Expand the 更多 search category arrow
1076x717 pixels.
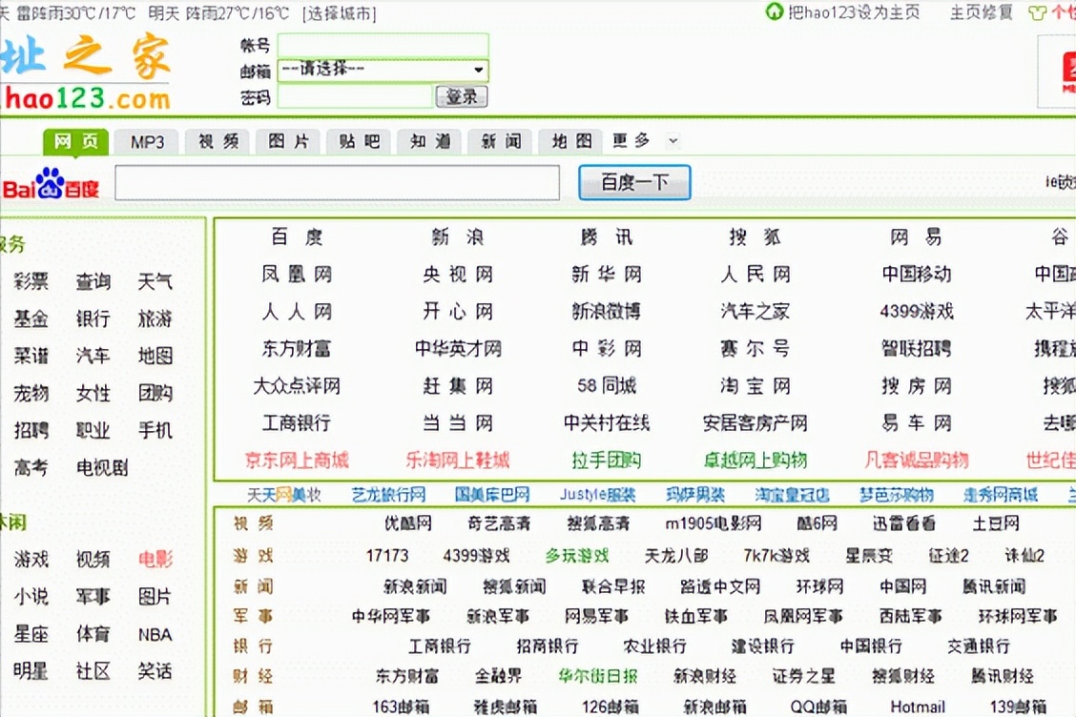click(673, 141)
